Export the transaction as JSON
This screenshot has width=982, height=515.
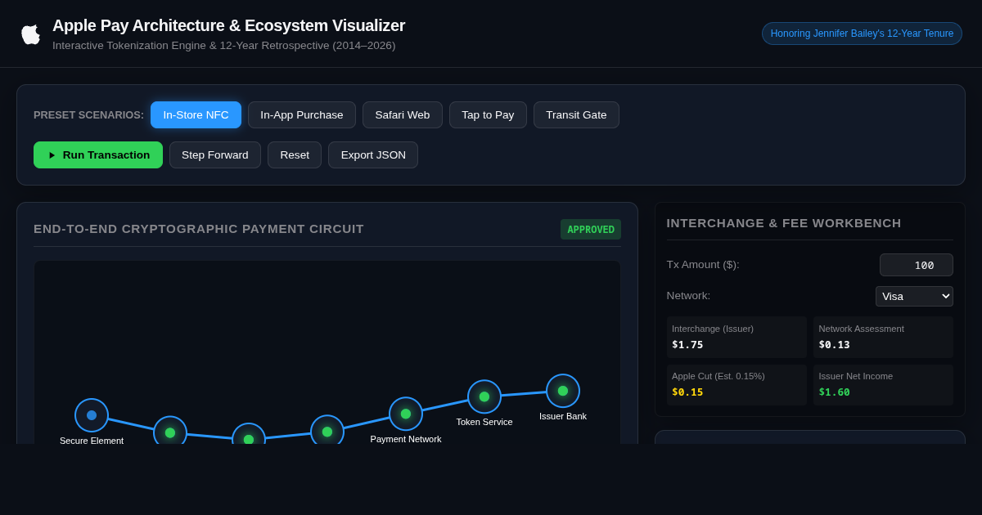click(x=373, y=154)
